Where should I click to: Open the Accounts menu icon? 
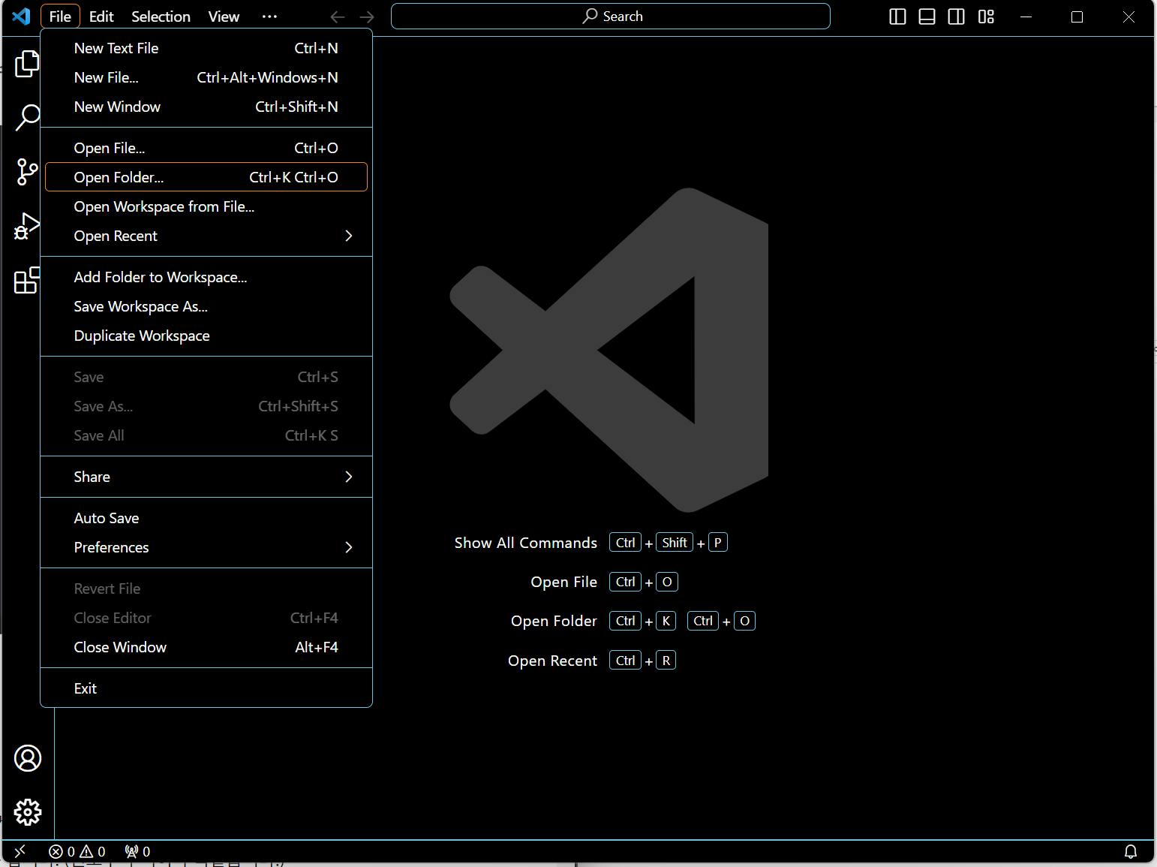[28, 758]
